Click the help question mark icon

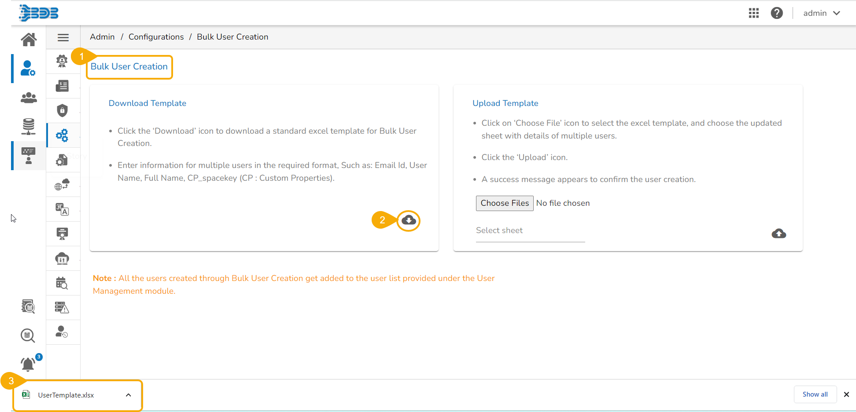(x=777, y=13)
